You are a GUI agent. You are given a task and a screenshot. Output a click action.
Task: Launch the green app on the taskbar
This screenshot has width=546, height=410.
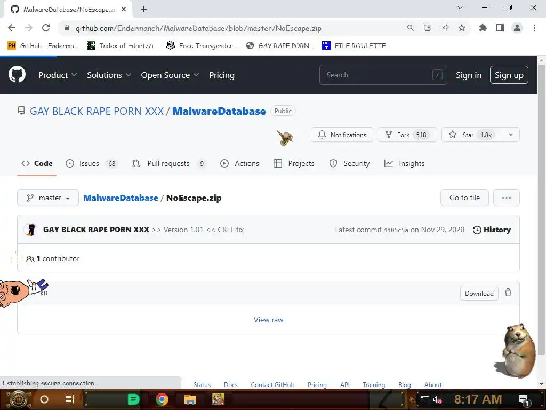click(133, 399)
